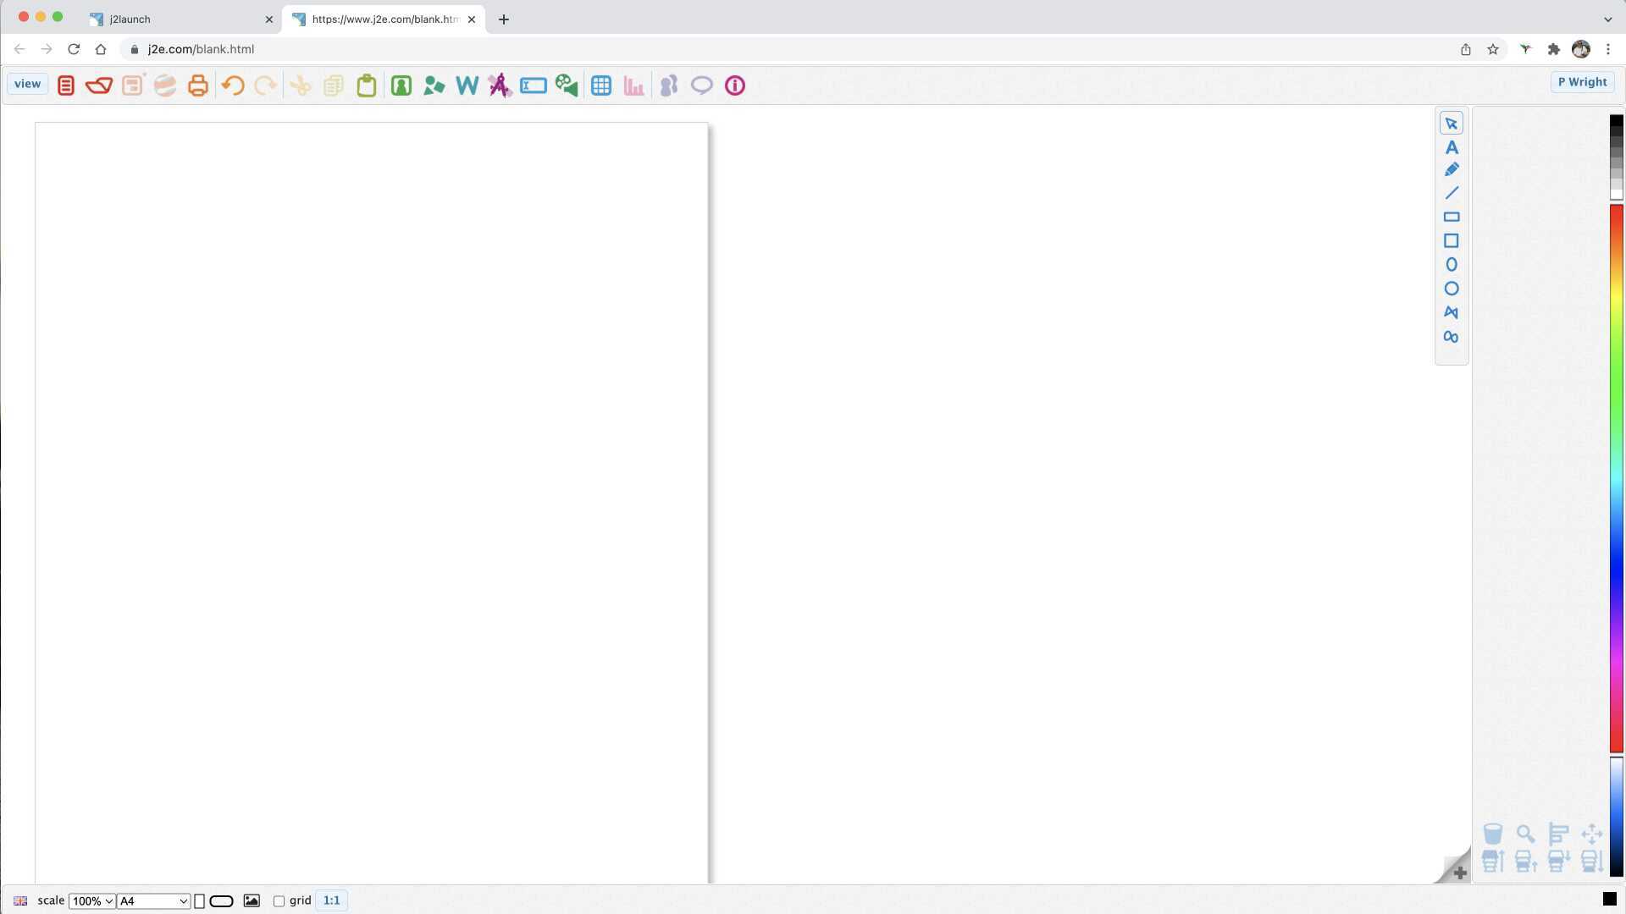
Task: Expand the browser extensions puzzle menu
Action: click(x=1554, y=49)
